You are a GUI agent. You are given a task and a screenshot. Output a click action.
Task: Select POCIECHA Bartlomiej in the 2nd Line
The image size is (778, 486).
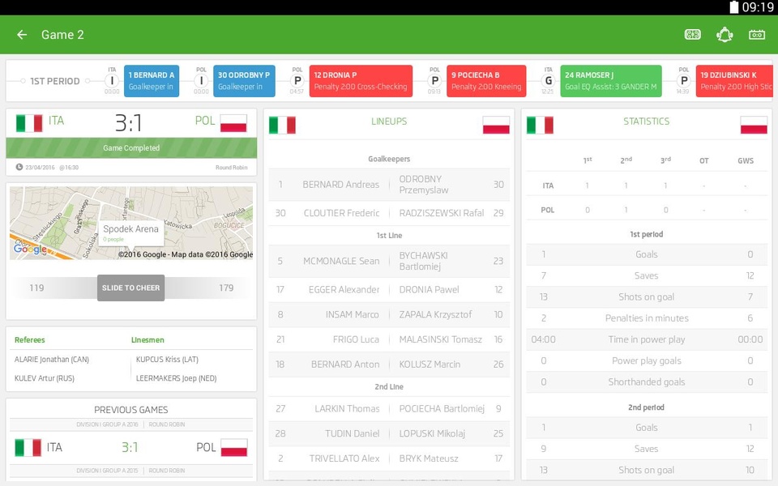coord(442,408)
